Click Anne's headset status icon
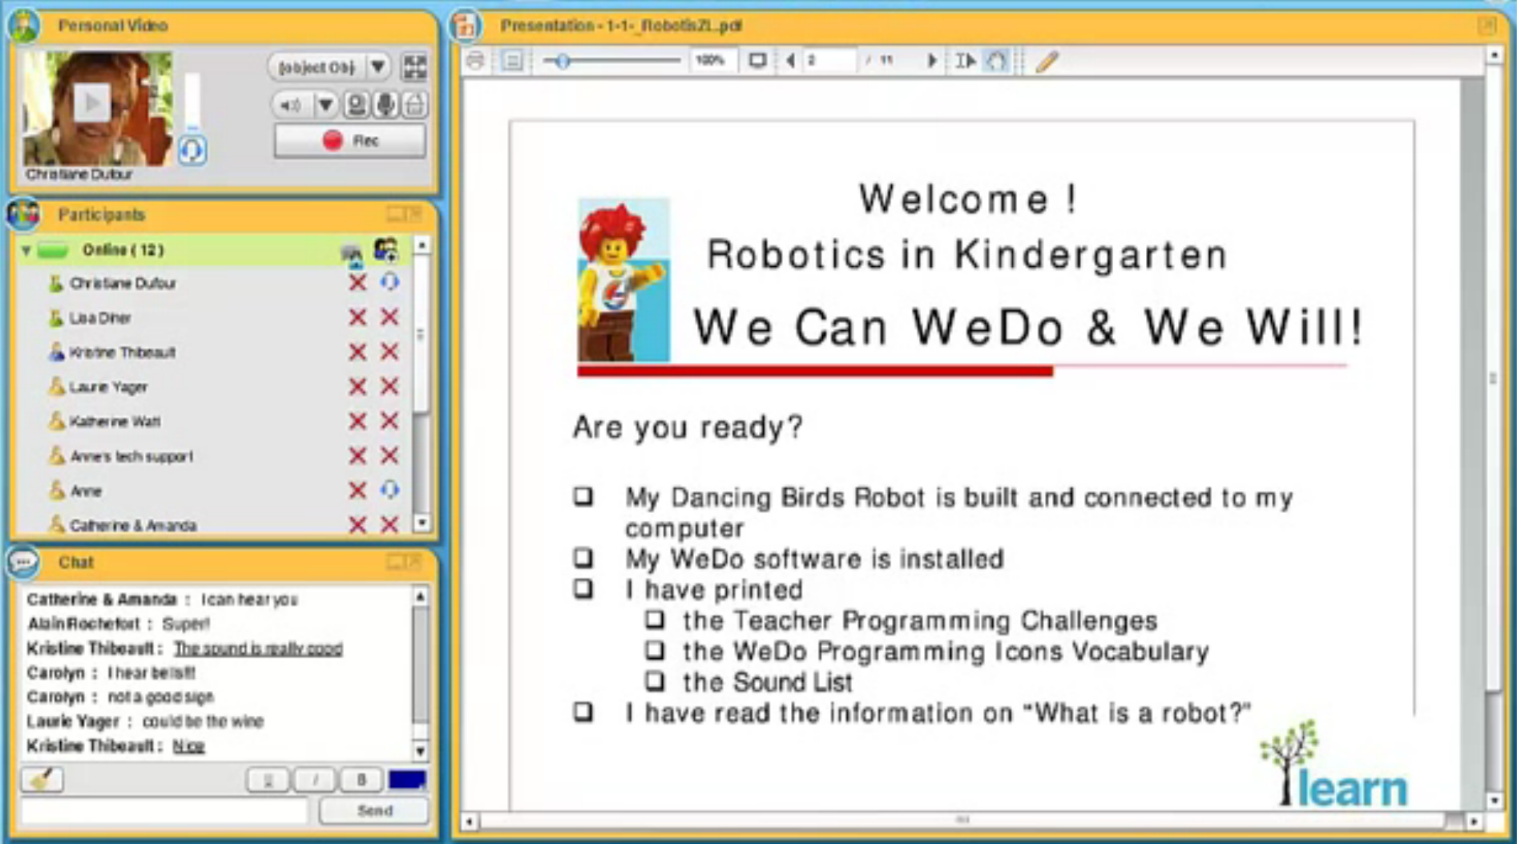Screen dimensions: 1517x844 tap(389, 490)
